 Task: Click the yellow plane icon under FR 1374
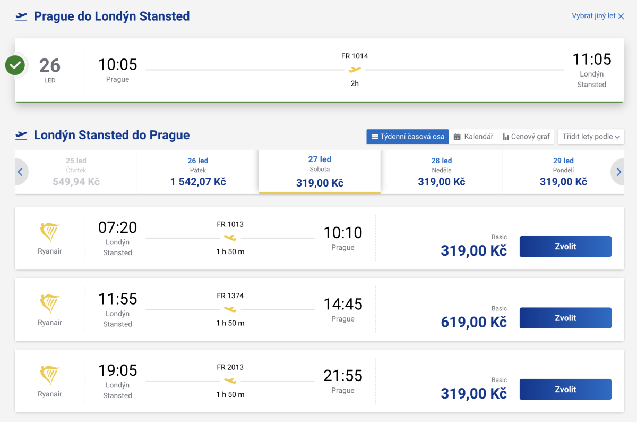click(230, 309)
